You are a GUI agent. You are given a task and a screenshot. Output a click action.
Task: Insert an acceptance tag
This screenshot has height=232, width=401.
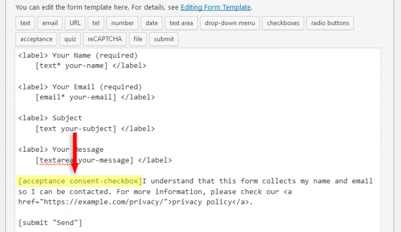(36, 39)
